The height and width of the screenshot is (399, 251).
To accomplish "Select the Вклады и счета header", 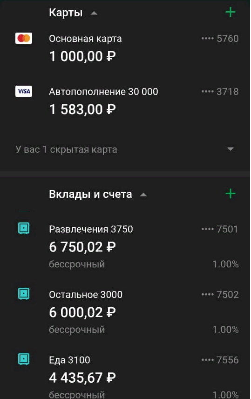I will (x=90, y=194).
